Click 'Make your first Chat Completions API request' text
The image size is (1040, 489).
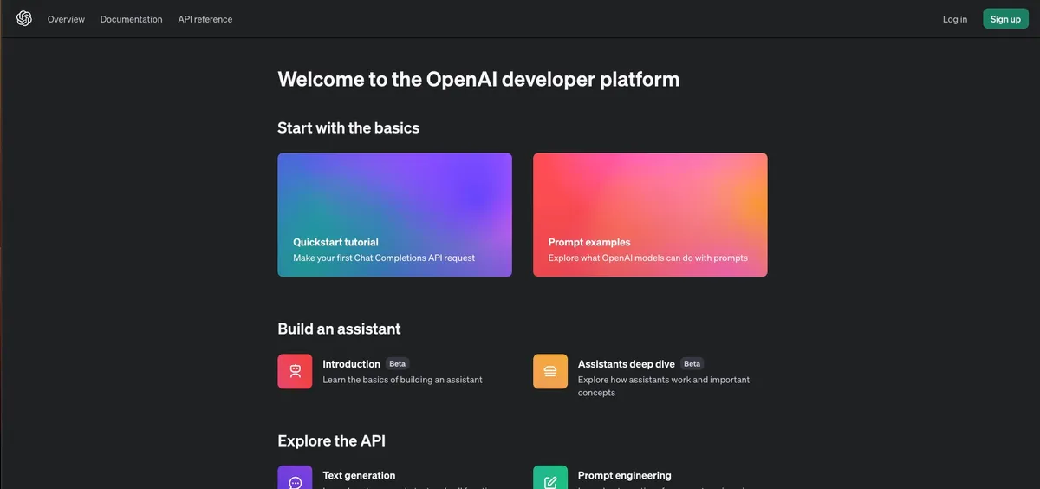click(384, 258)
